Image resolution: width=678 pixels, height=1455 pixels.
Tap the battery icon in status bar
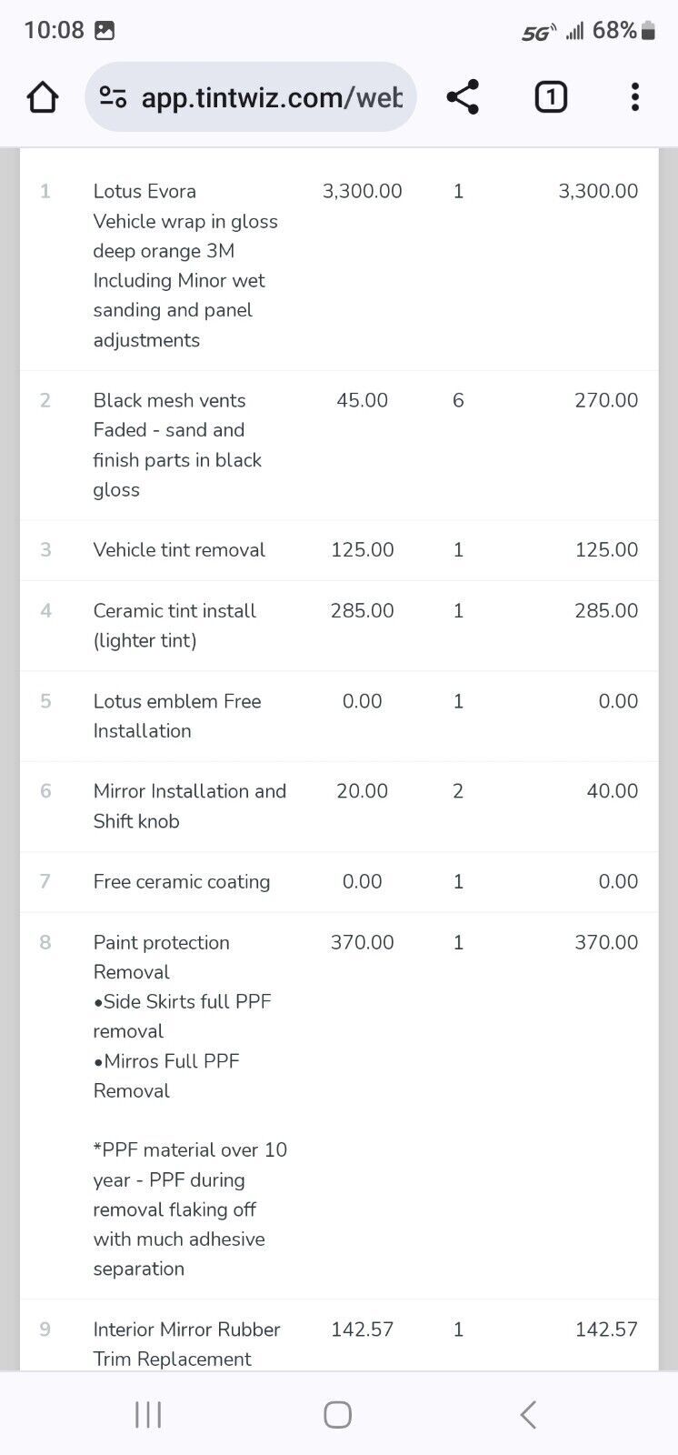click(648, 31)
